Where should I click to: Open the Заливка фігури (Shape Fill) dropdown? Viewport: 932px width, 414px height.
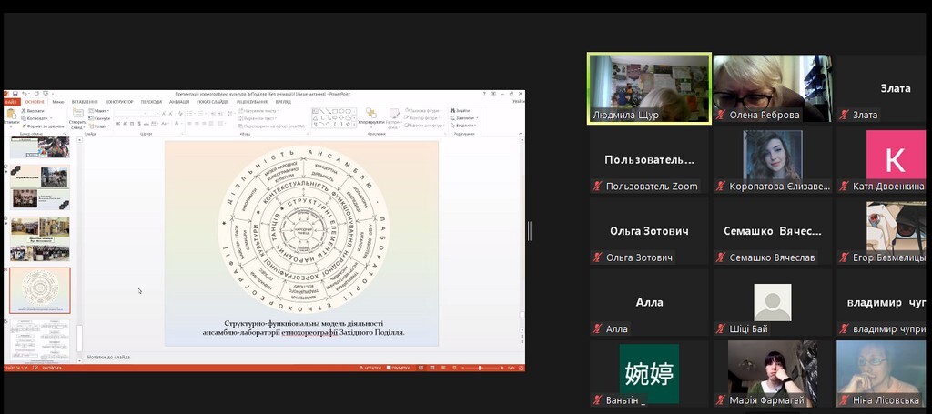click(424, 110)
